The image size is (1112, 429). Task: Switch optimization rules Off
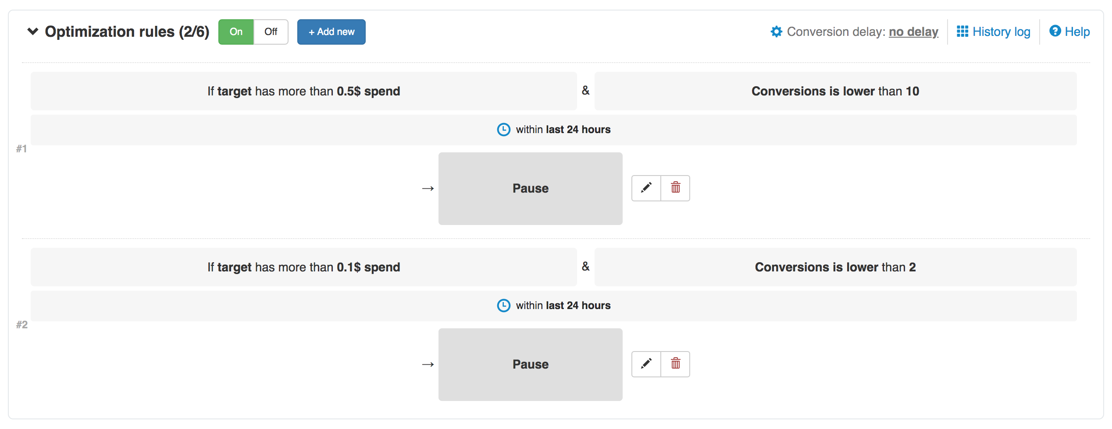pyautogui.click(x=271, y=32)
